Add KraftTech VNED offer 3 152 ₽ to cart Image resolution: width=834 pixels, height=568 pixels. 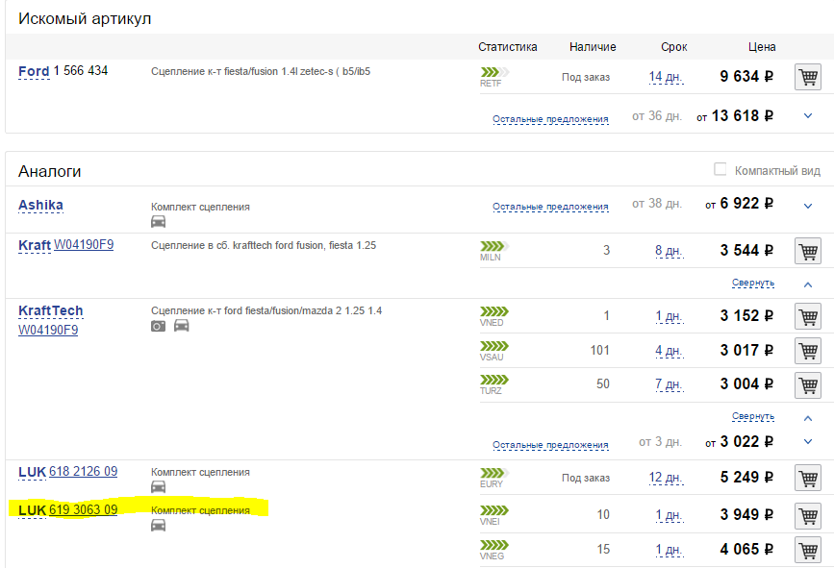pyautogui.click(x=808, y=317)
